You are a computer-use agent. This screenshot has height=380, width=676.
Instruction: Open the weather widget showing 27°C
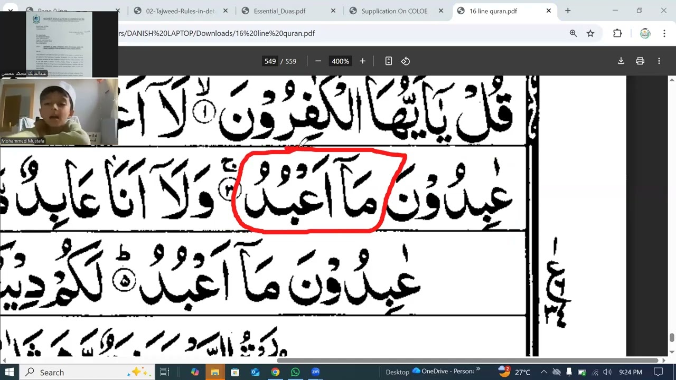click(x=514, y=372)
